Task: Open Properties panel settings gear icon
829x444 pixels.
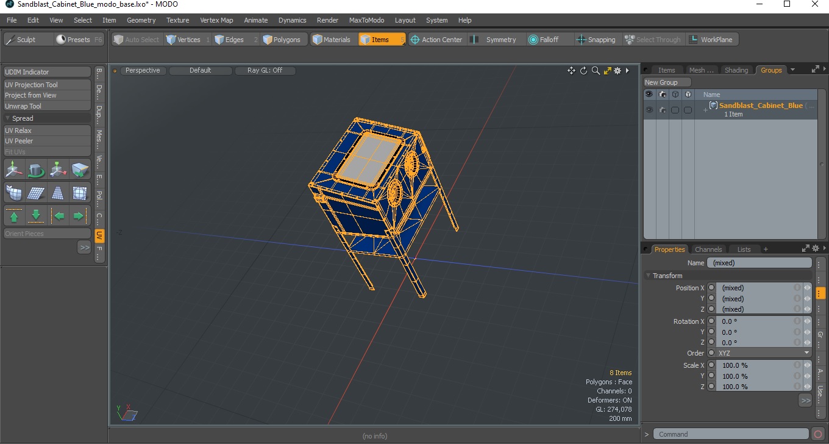Action: pyautogui.click(x=816, y=249)
